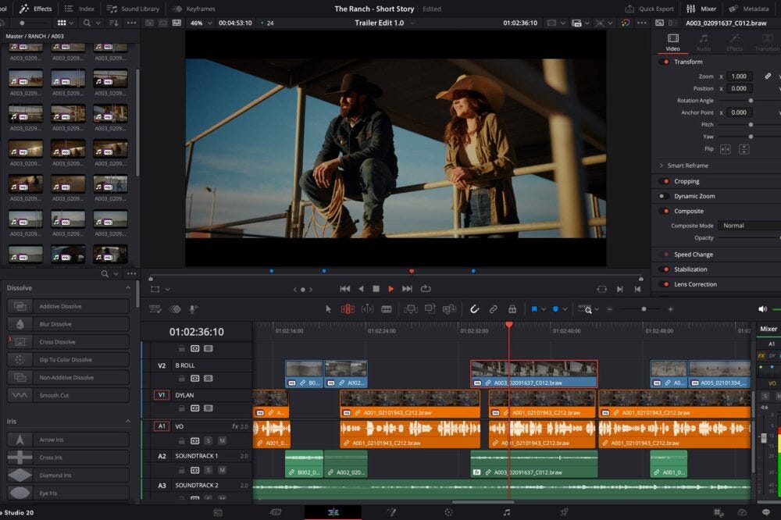Click the Zoom X 1.000 value field
Screen dimensions: 781x520
click(x=739, y=77)
